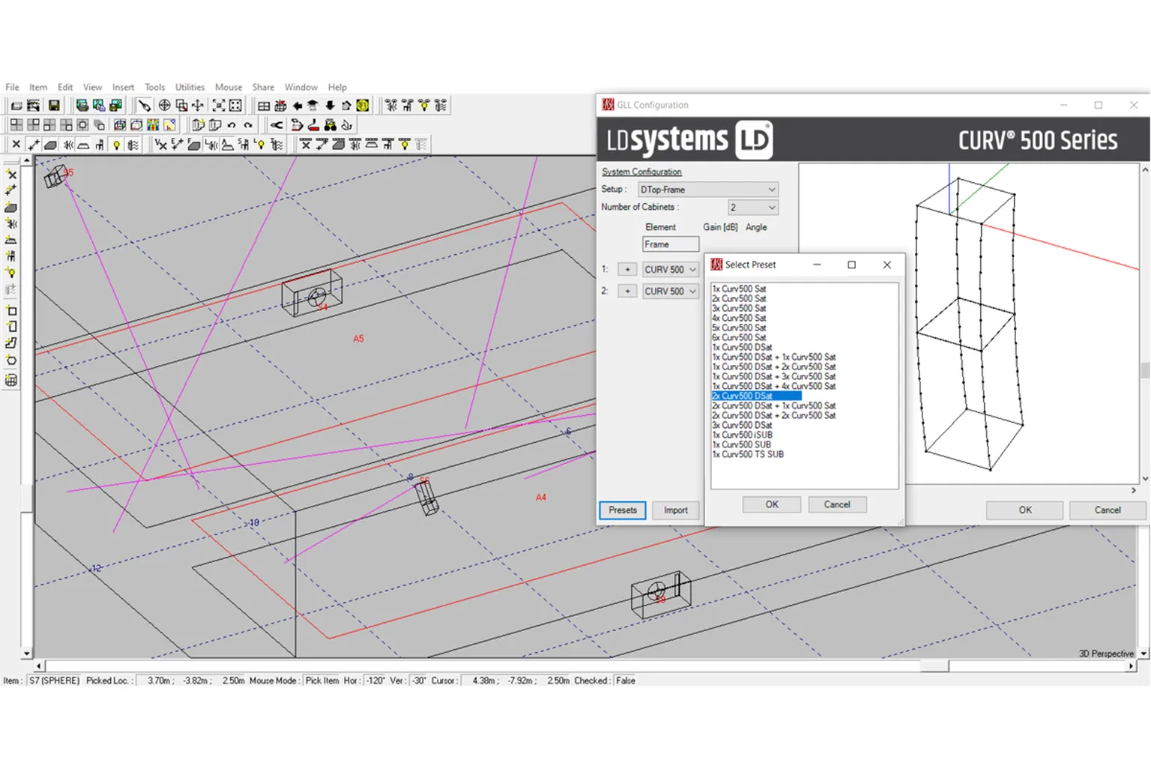Image resolution: width=1151 pixels, height=766 pixels.
Task: Select preset "6x Curv500 Sat"
Action: pyautogui.click(x=739, y=337)
